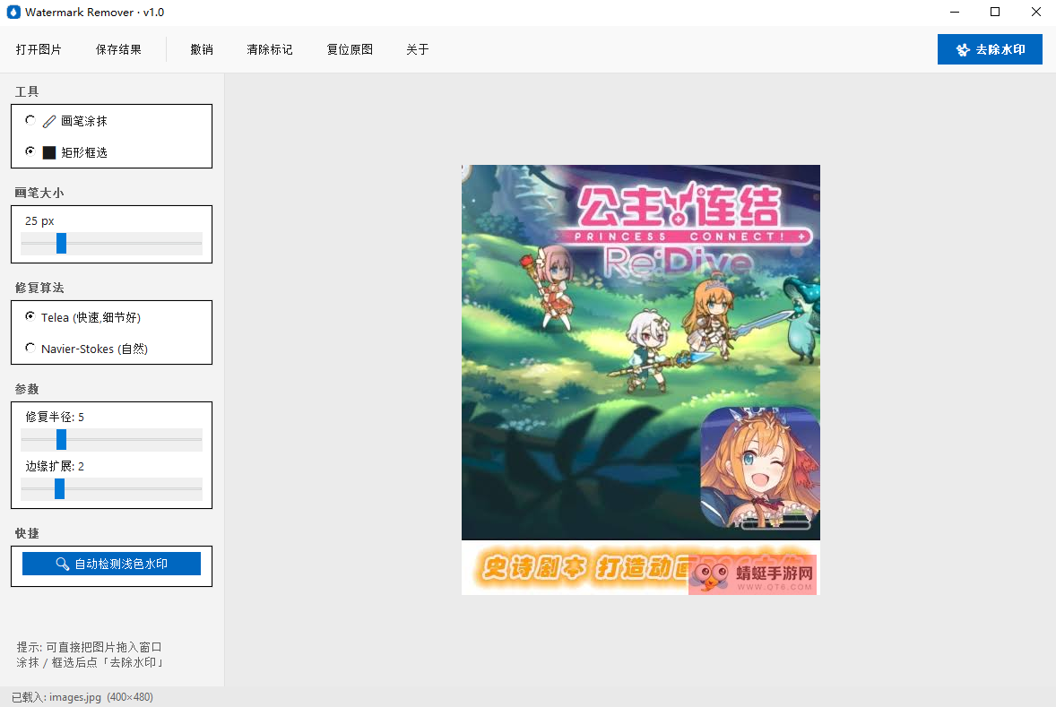The width and height of the screenshot is (1056, 707).
Task: Click the status text 已载入: images.jpg (400×480)
Action: (x=82, y=697)
